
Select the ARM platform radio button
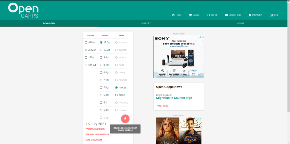click(x=86, y=42)
